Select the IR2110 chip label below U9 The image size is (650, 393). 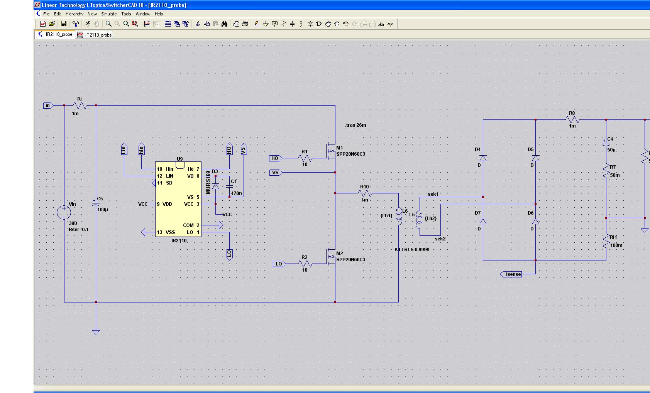coord(179,241)
